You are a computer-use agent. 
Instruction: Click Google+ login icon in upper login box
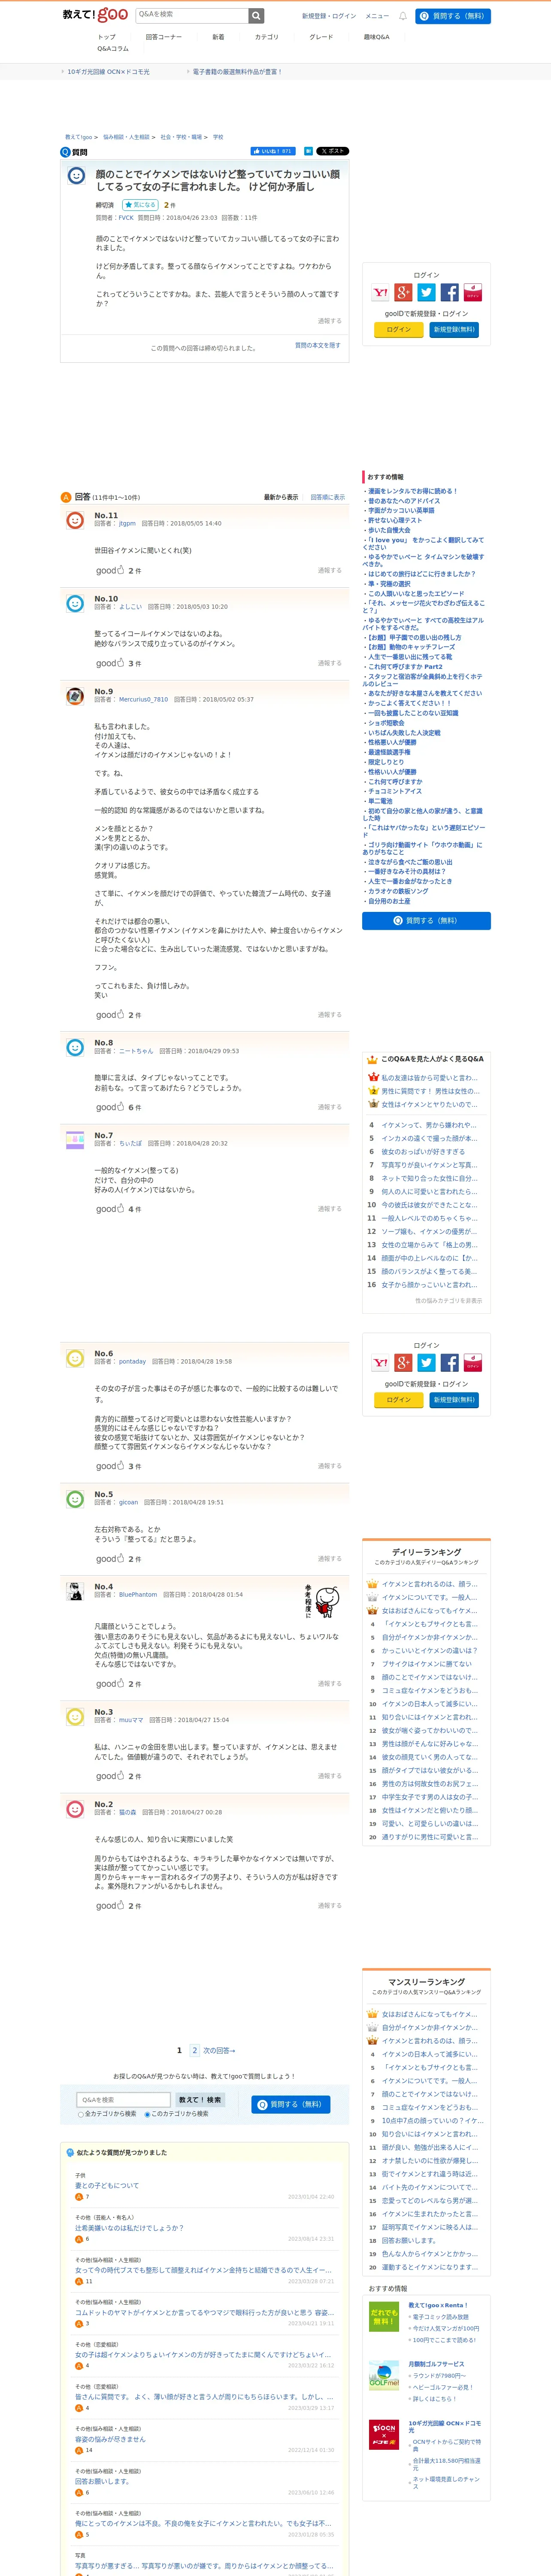point(404,292)
